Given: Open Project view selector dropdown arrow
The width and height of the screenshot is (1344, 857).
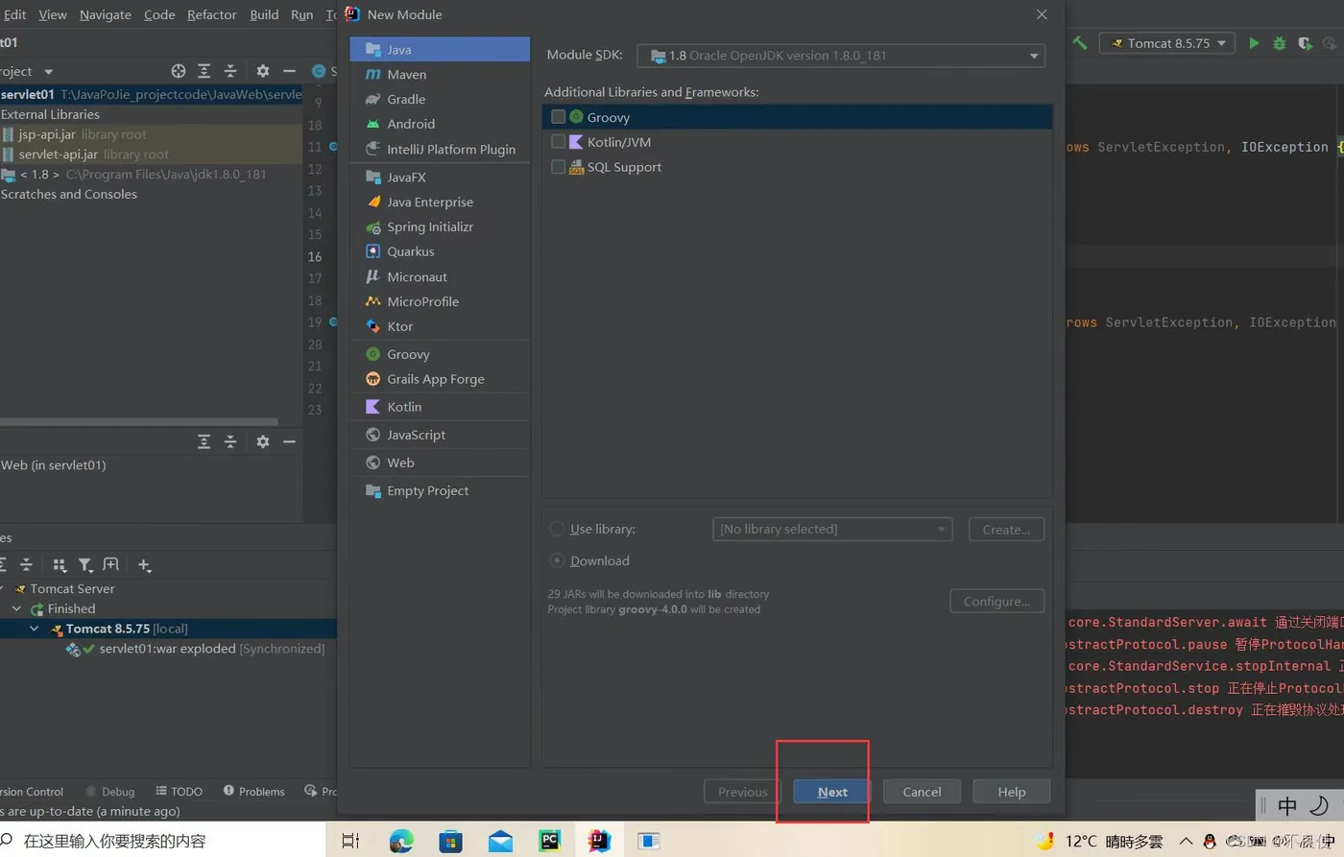Looking at the screenshot, I should click(48, 71).
